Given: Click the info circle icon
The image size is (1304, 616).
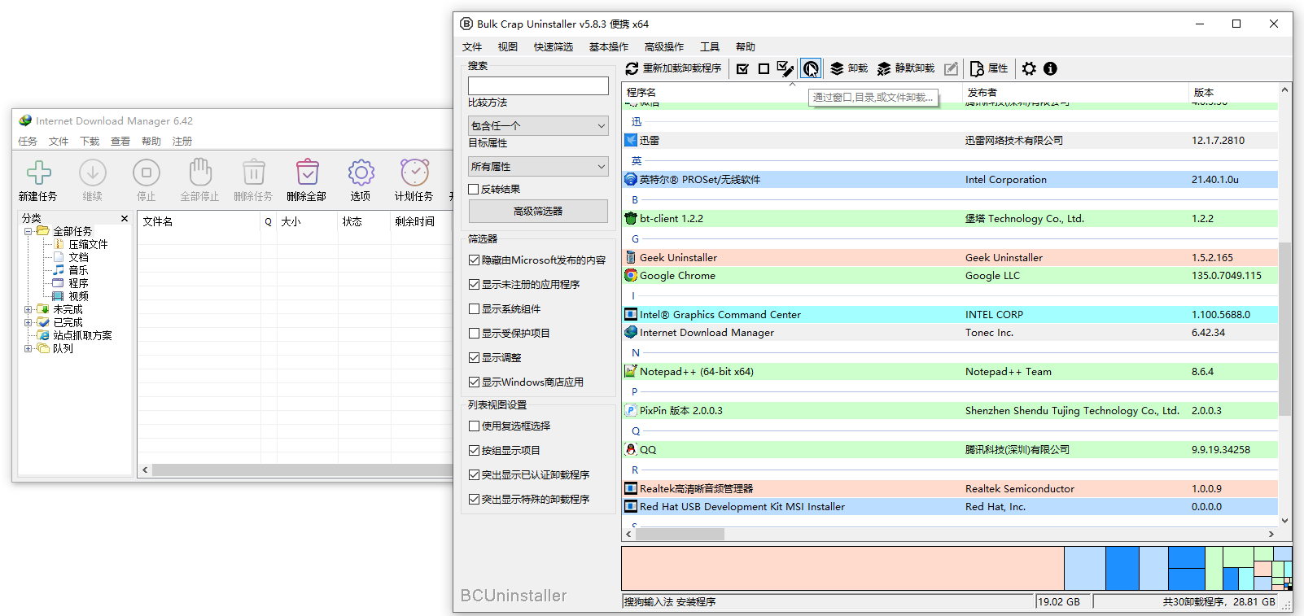Looking at the screenshot, I should [x=1050, y=68].
